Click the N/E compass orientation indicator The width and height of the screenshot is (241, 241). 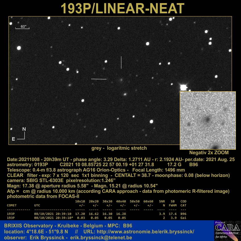click(19, 134)
